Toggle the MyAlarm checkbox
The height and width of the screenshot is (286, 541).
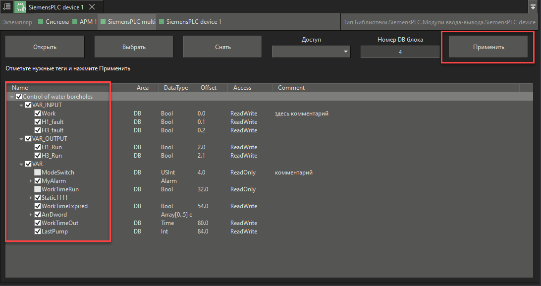point(38,181)
